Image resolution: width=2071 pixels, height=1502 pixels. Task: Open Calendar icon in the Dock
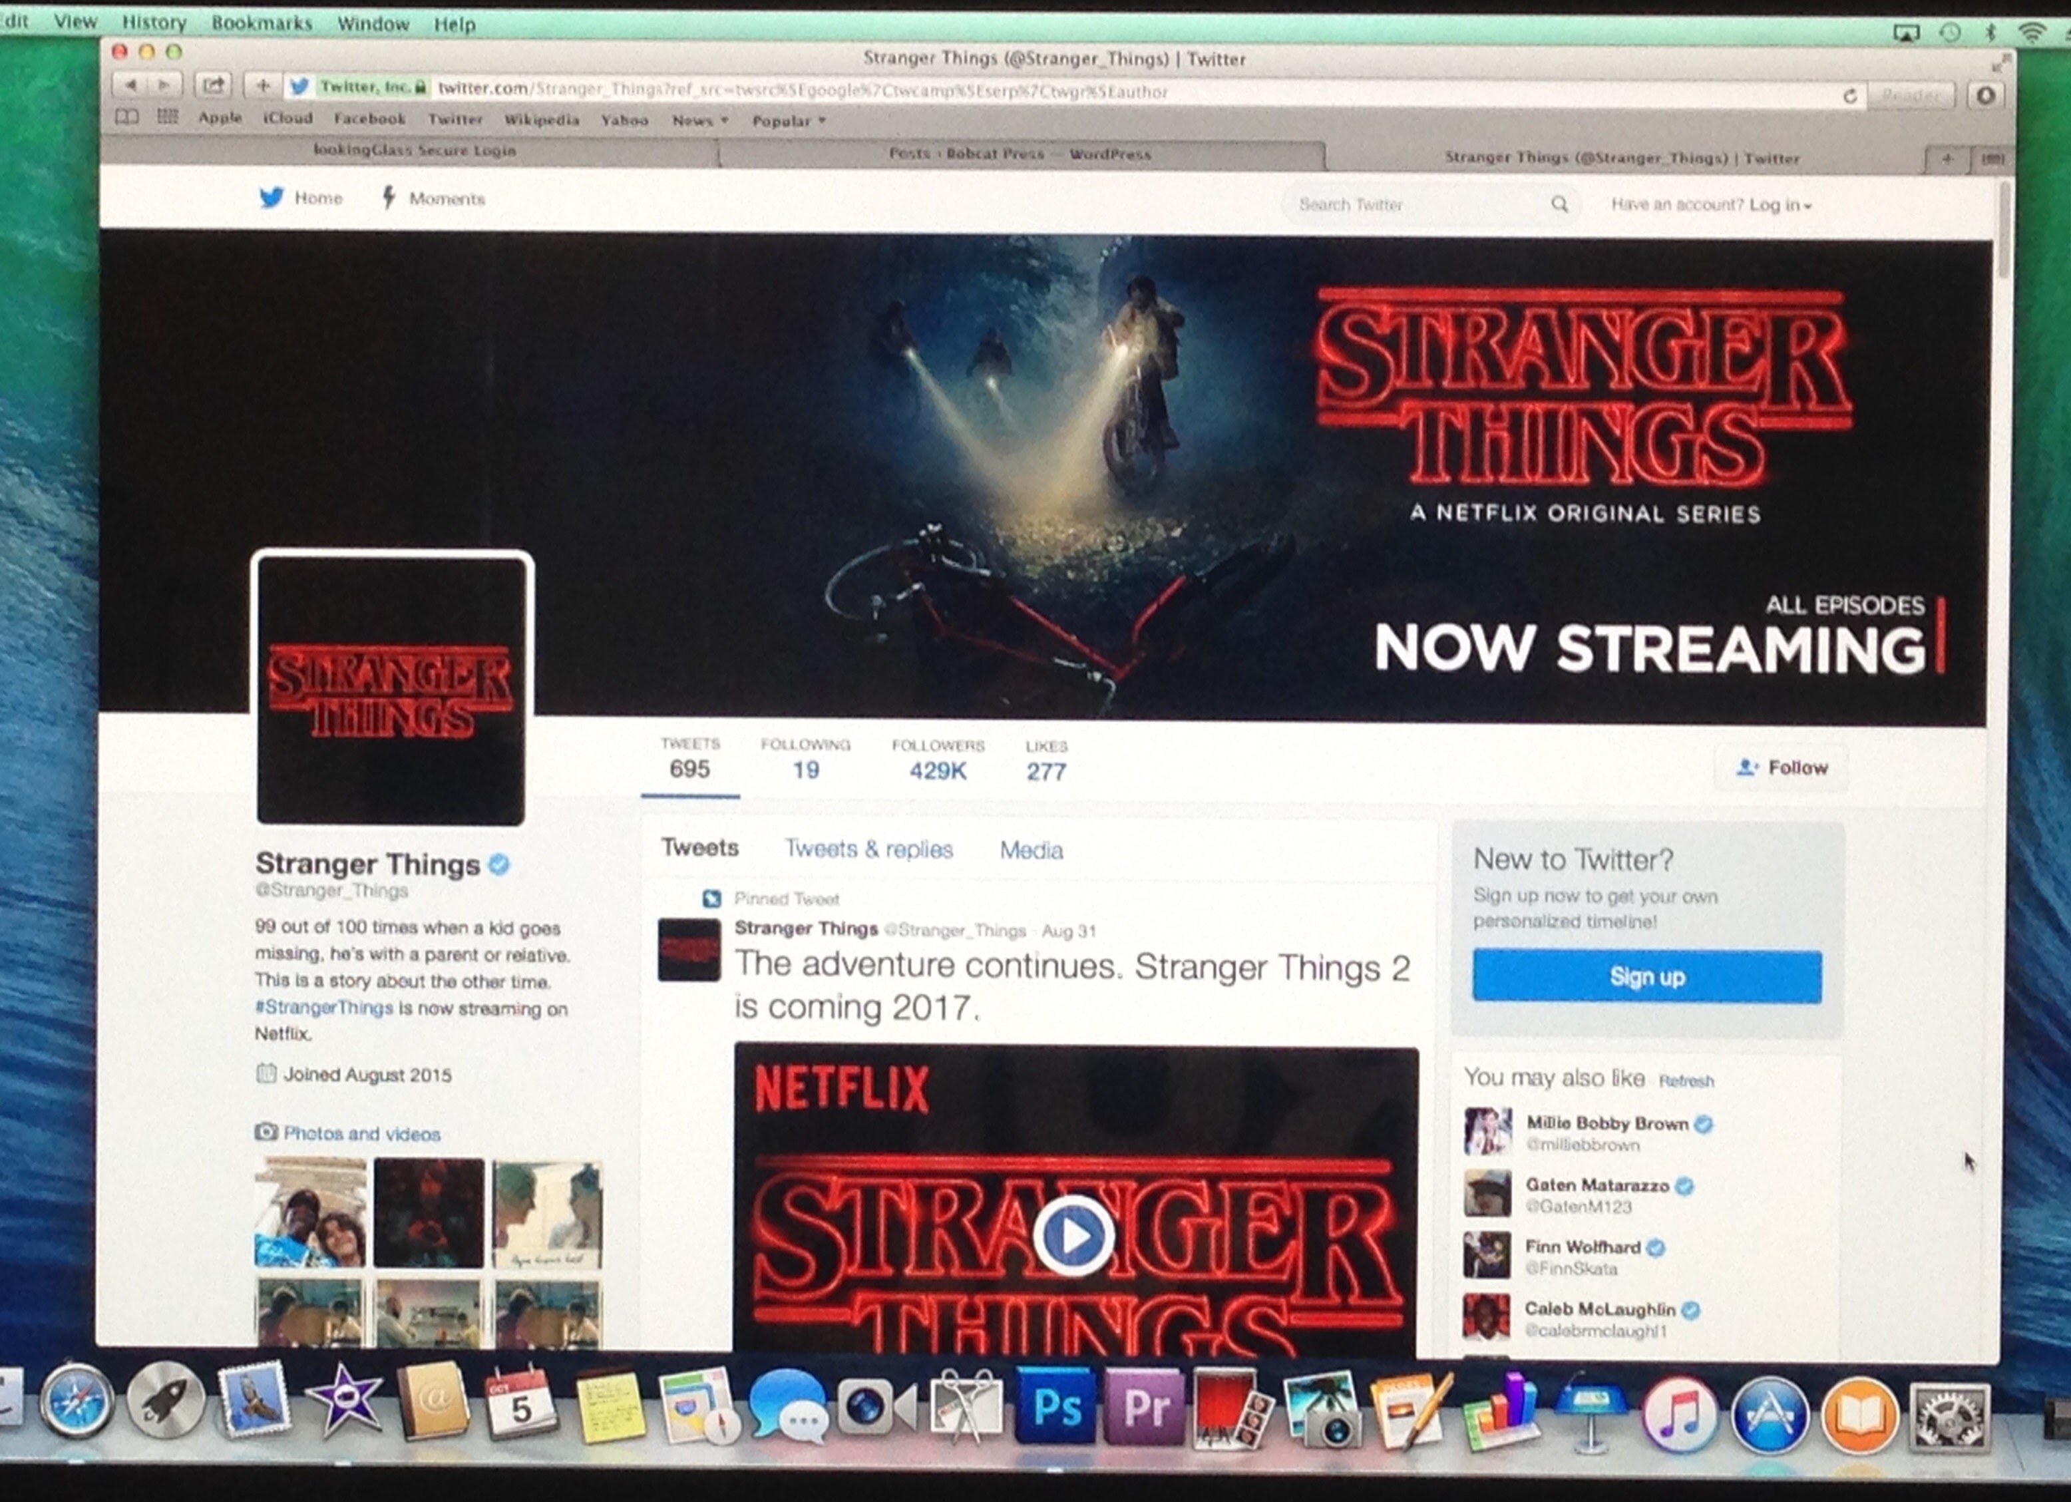520,1404
